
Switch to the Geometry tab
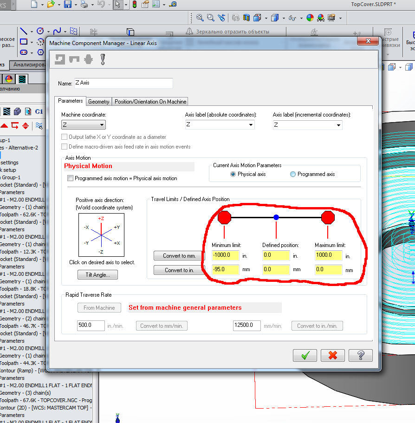click(x=99, y=102)
